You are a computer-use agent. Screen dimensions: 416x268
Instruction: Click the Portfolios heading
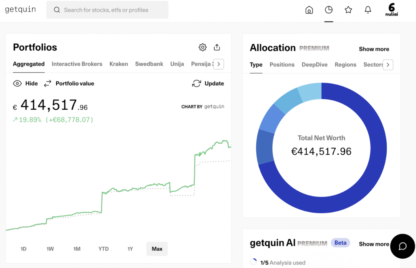pos(35,47)
